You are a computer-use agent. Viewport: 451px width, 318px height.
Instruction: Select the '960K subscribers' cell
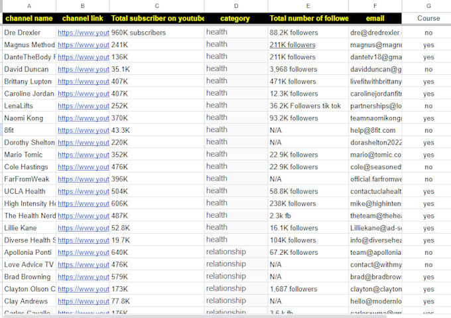coord(157,33)
